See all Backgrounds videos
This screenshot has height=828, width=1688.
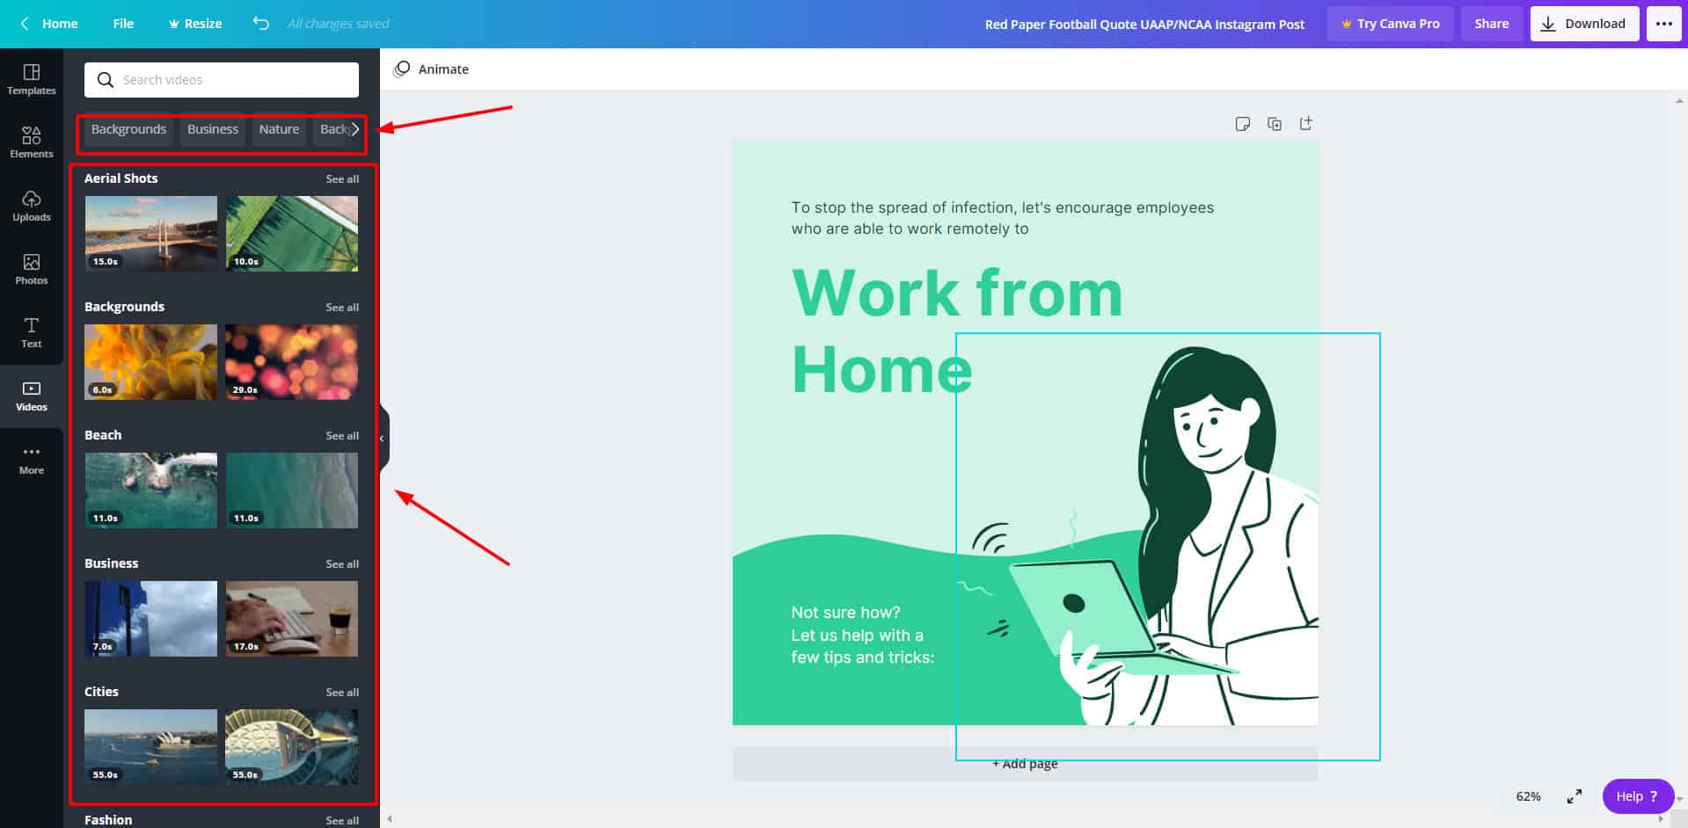[342, 308]
